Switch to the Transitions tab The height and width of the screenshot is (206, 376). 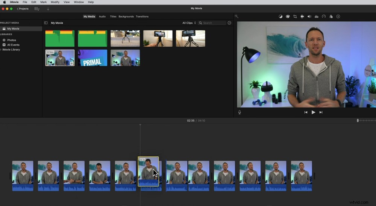click(142, 17)
